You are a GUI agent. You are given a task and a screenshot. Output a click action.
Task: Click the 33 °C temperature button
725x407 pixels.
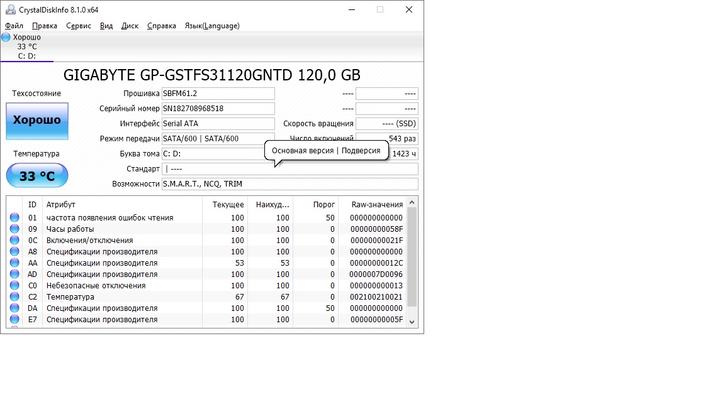coord(37,176)
